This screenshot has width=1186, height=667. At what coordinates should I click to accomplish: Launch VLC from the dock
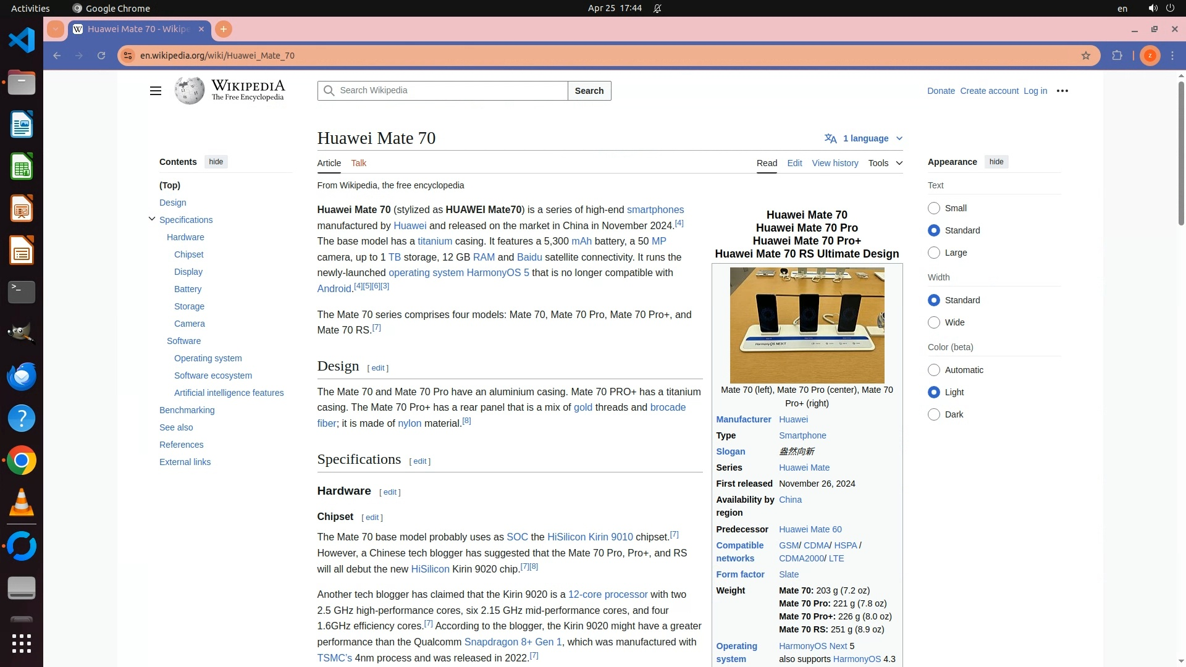(x=22, y=503)
